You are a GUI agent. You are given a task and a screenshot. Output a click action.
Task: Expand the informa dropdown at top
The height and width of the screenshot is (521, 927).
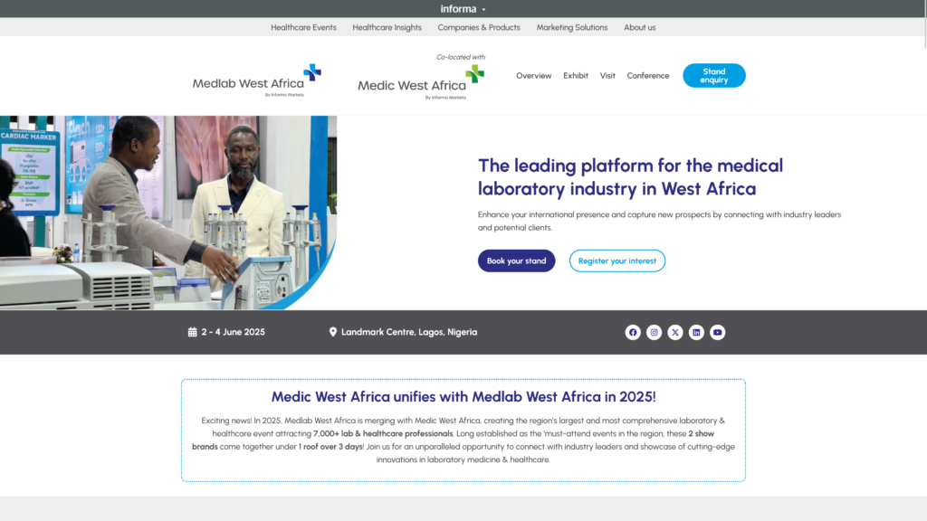tap(463, 9)
